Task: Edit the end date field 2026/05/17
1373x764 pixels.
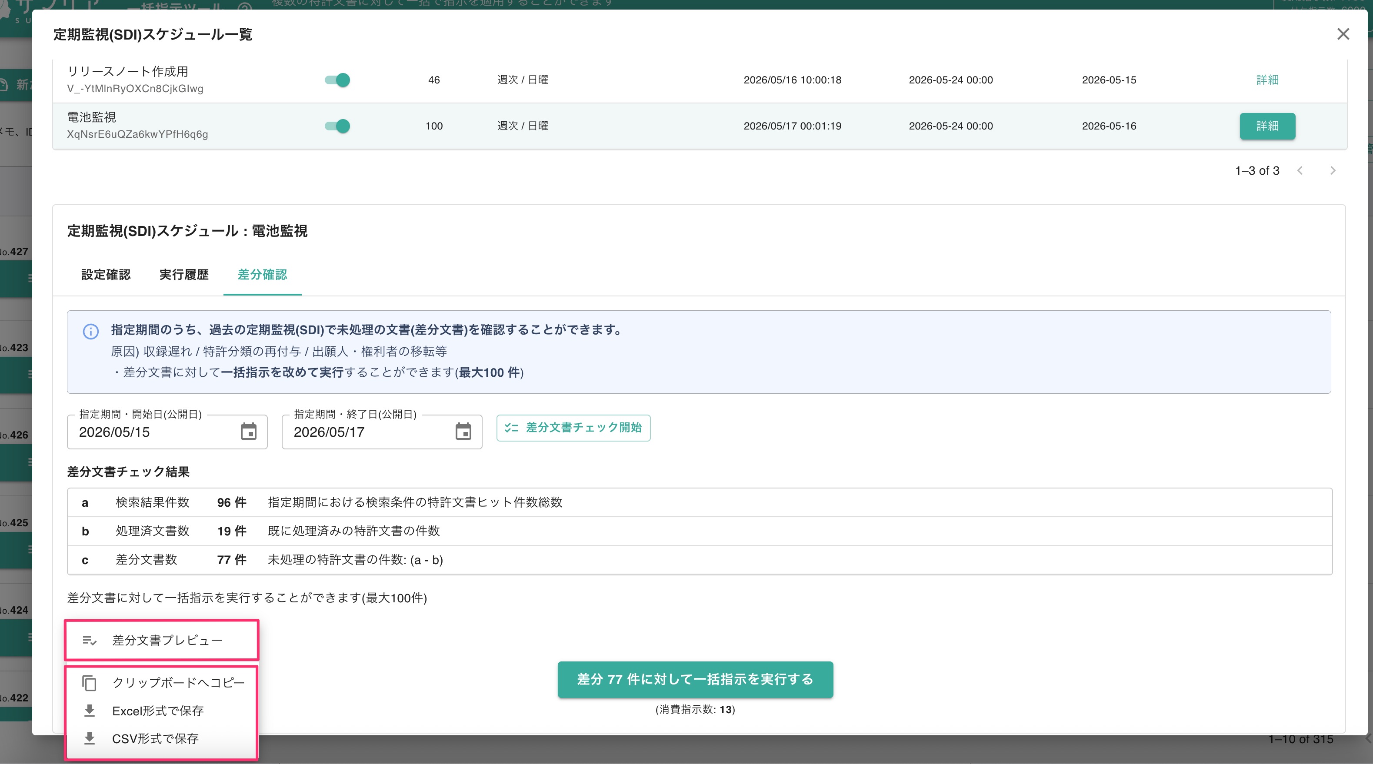Action: tap(382, 432)
